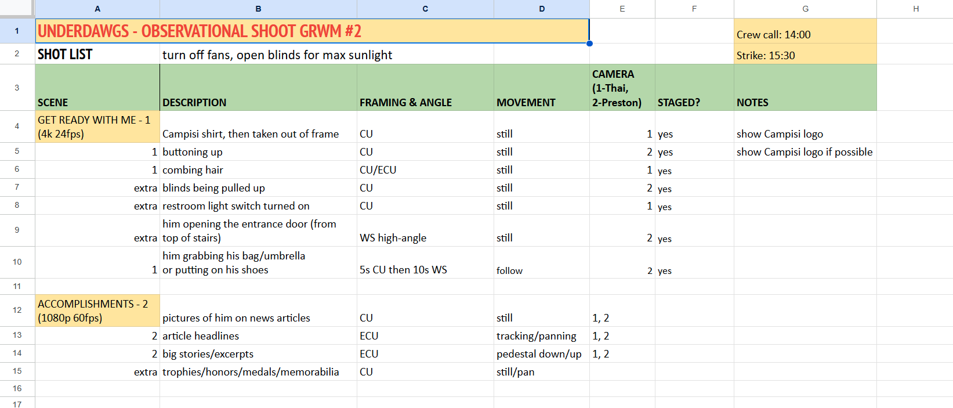Viewport: 953px width, 408px height.
Task: Select column B header
Action: 258,9
